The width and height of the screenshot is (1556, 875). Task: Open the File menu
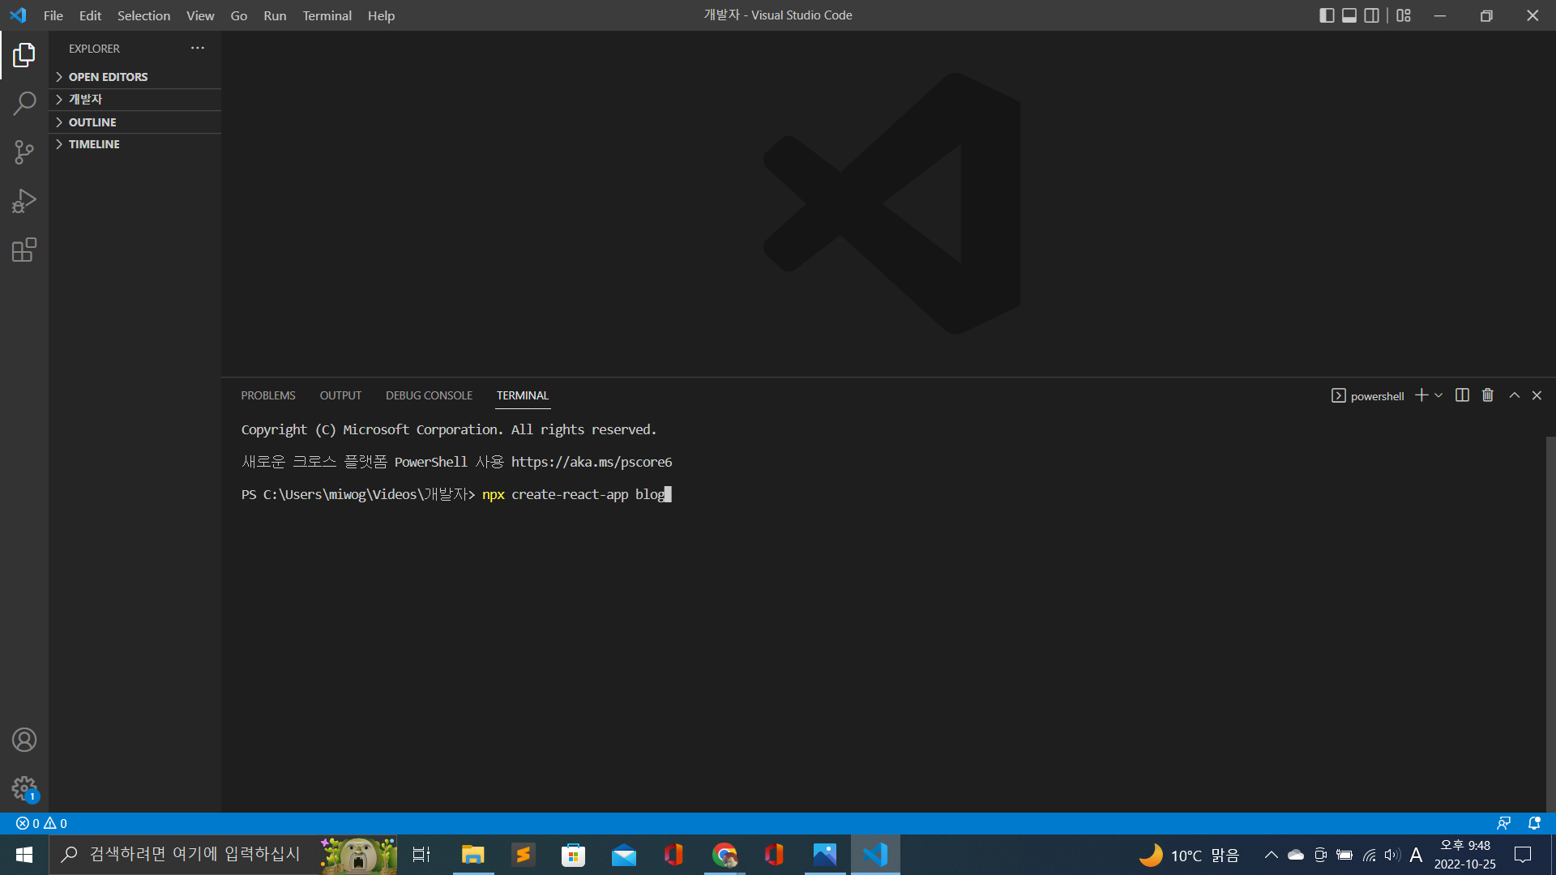pyautogui.click(x=53, y=15)
